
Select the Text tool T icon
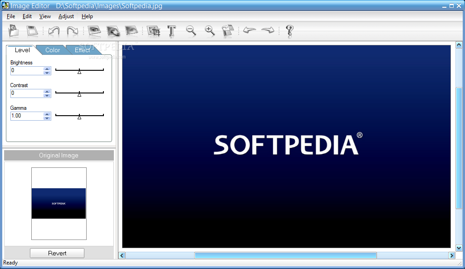tap(171, 31)
